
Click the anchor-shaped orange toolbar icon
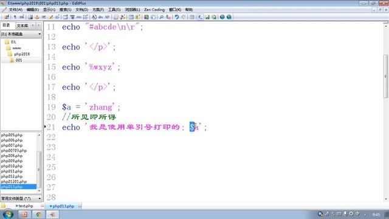[37, 17]
